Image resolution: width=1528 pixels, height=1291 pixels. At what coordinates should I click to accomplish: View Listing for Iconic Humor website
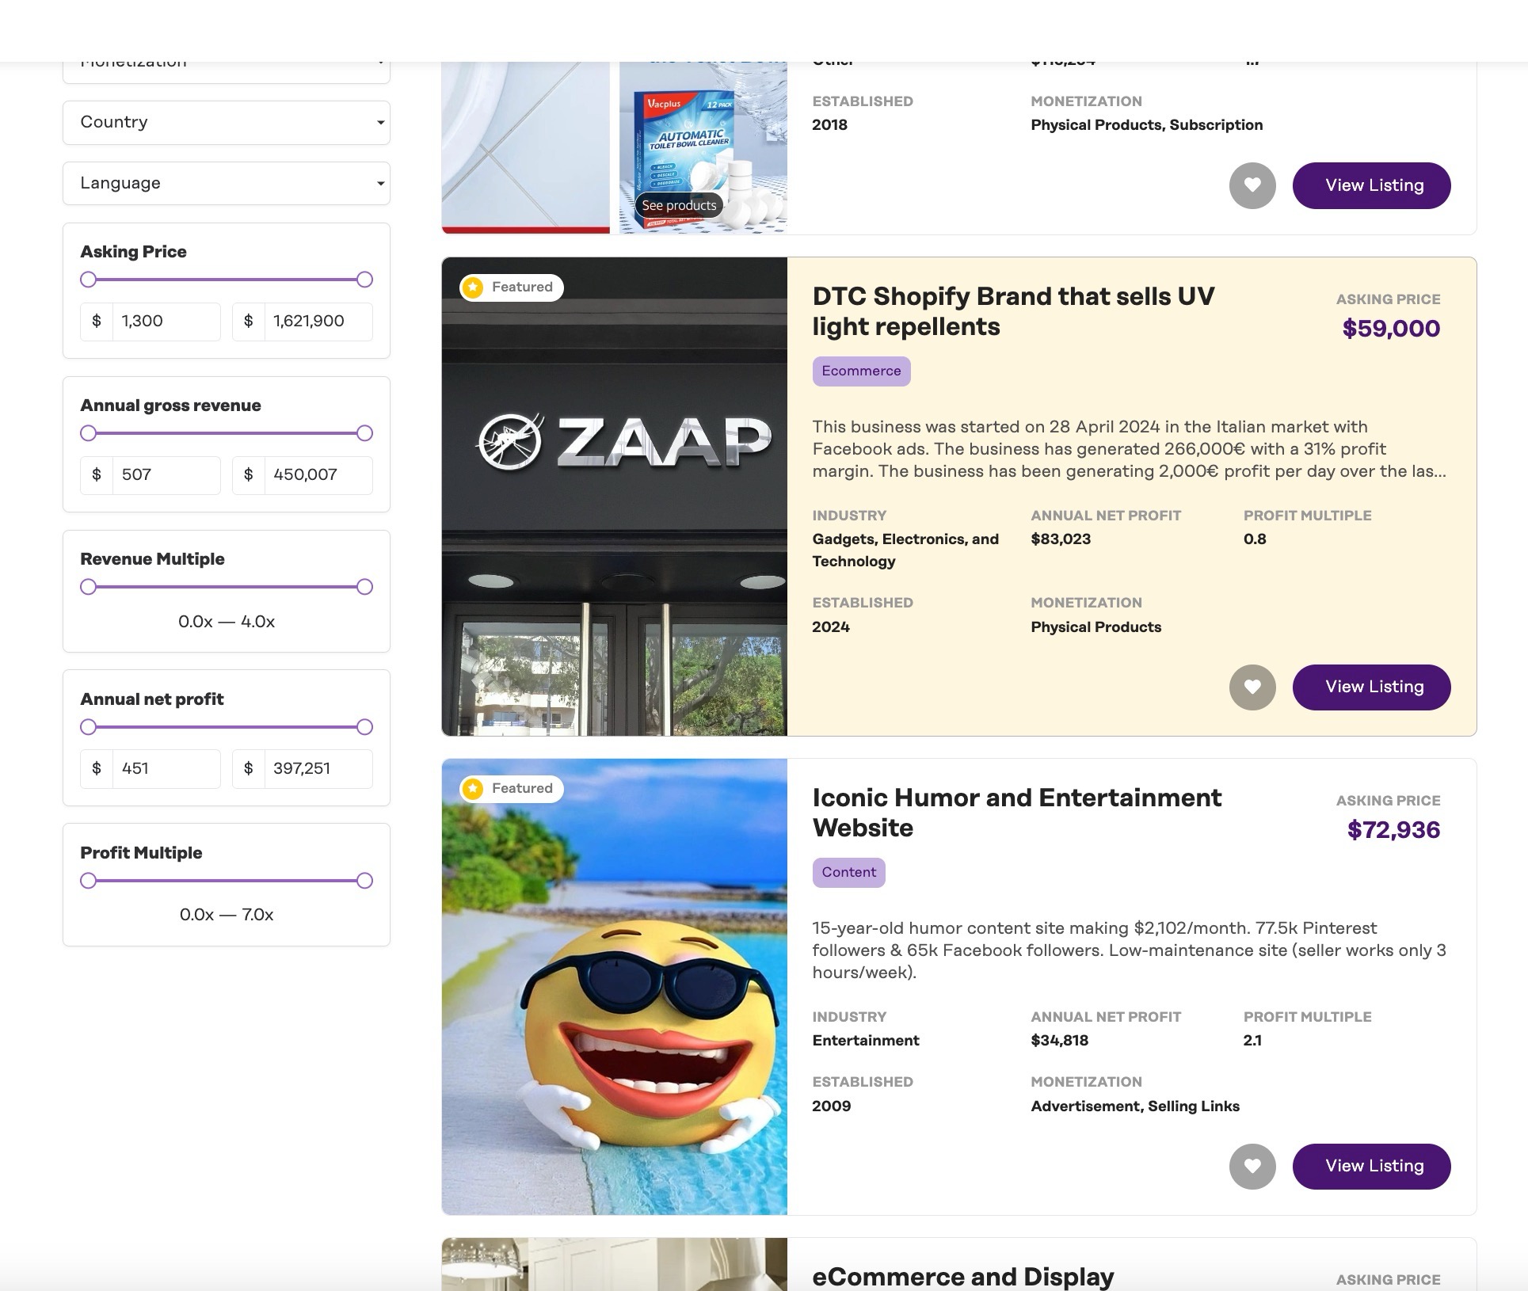click(1371, 1166)
